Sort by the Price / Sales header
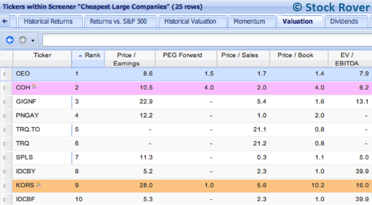Screen dimensions: 372x205 pyautogui.click(x=243, y=59)
